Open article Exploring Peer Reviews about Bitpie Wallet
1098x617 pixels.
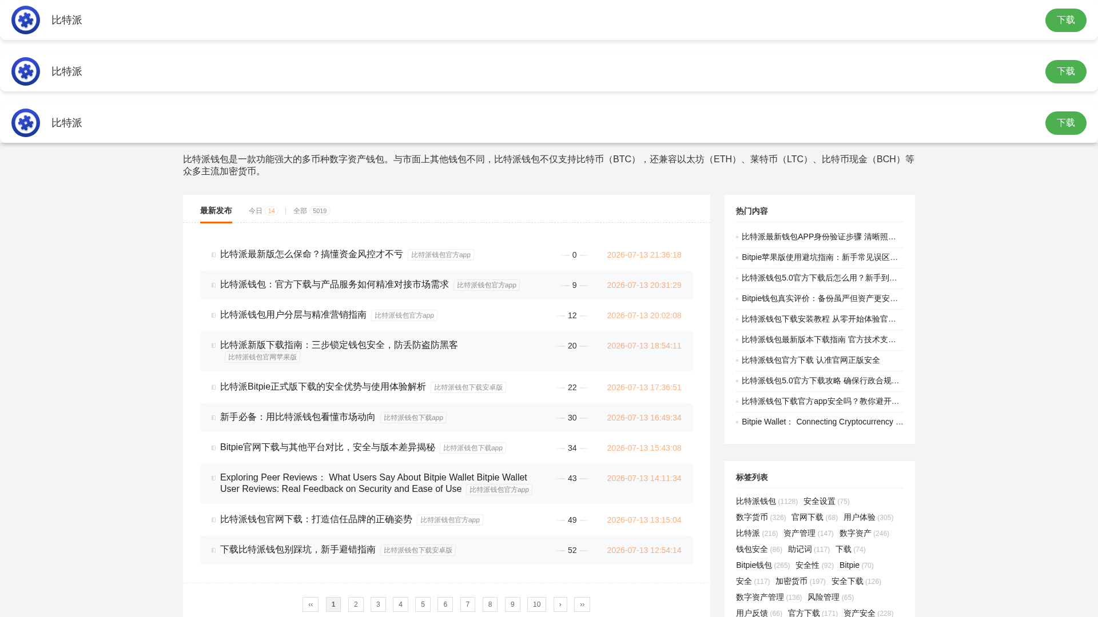(373, 483)
